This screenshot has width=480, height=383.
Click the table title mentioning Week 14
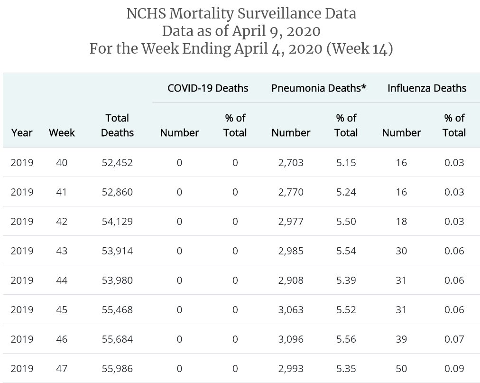241,49
